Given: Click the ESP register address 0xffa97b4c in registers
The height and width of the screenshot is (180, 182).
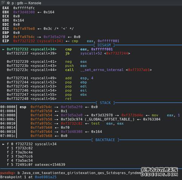Looking at the screenshot, I should click(x=24, y=37).
